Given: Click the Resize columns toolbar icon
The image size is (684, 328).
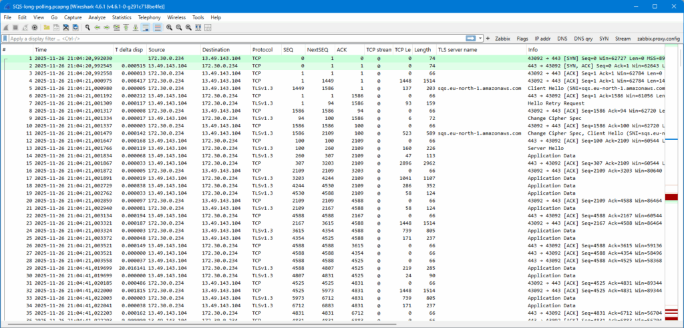Looking at the screenshot, I should (198, 27).
